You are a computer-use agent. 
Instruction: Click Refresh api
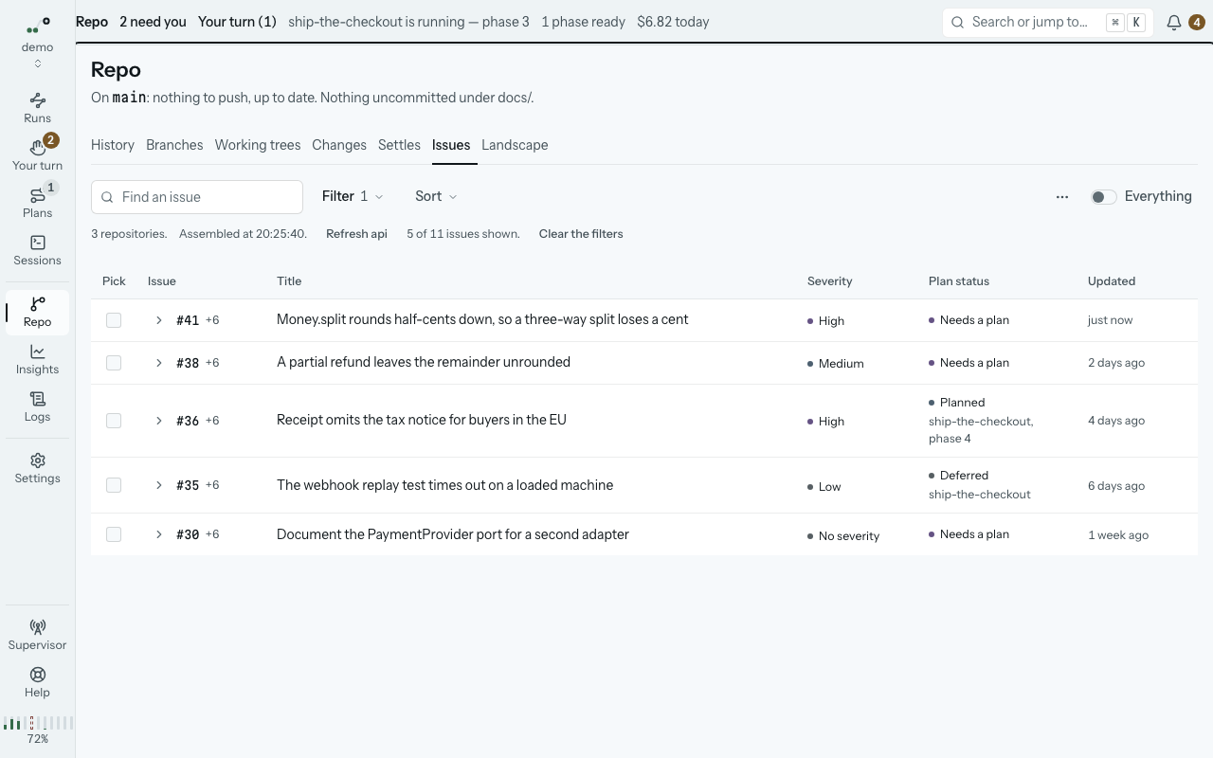coord(356,234)
